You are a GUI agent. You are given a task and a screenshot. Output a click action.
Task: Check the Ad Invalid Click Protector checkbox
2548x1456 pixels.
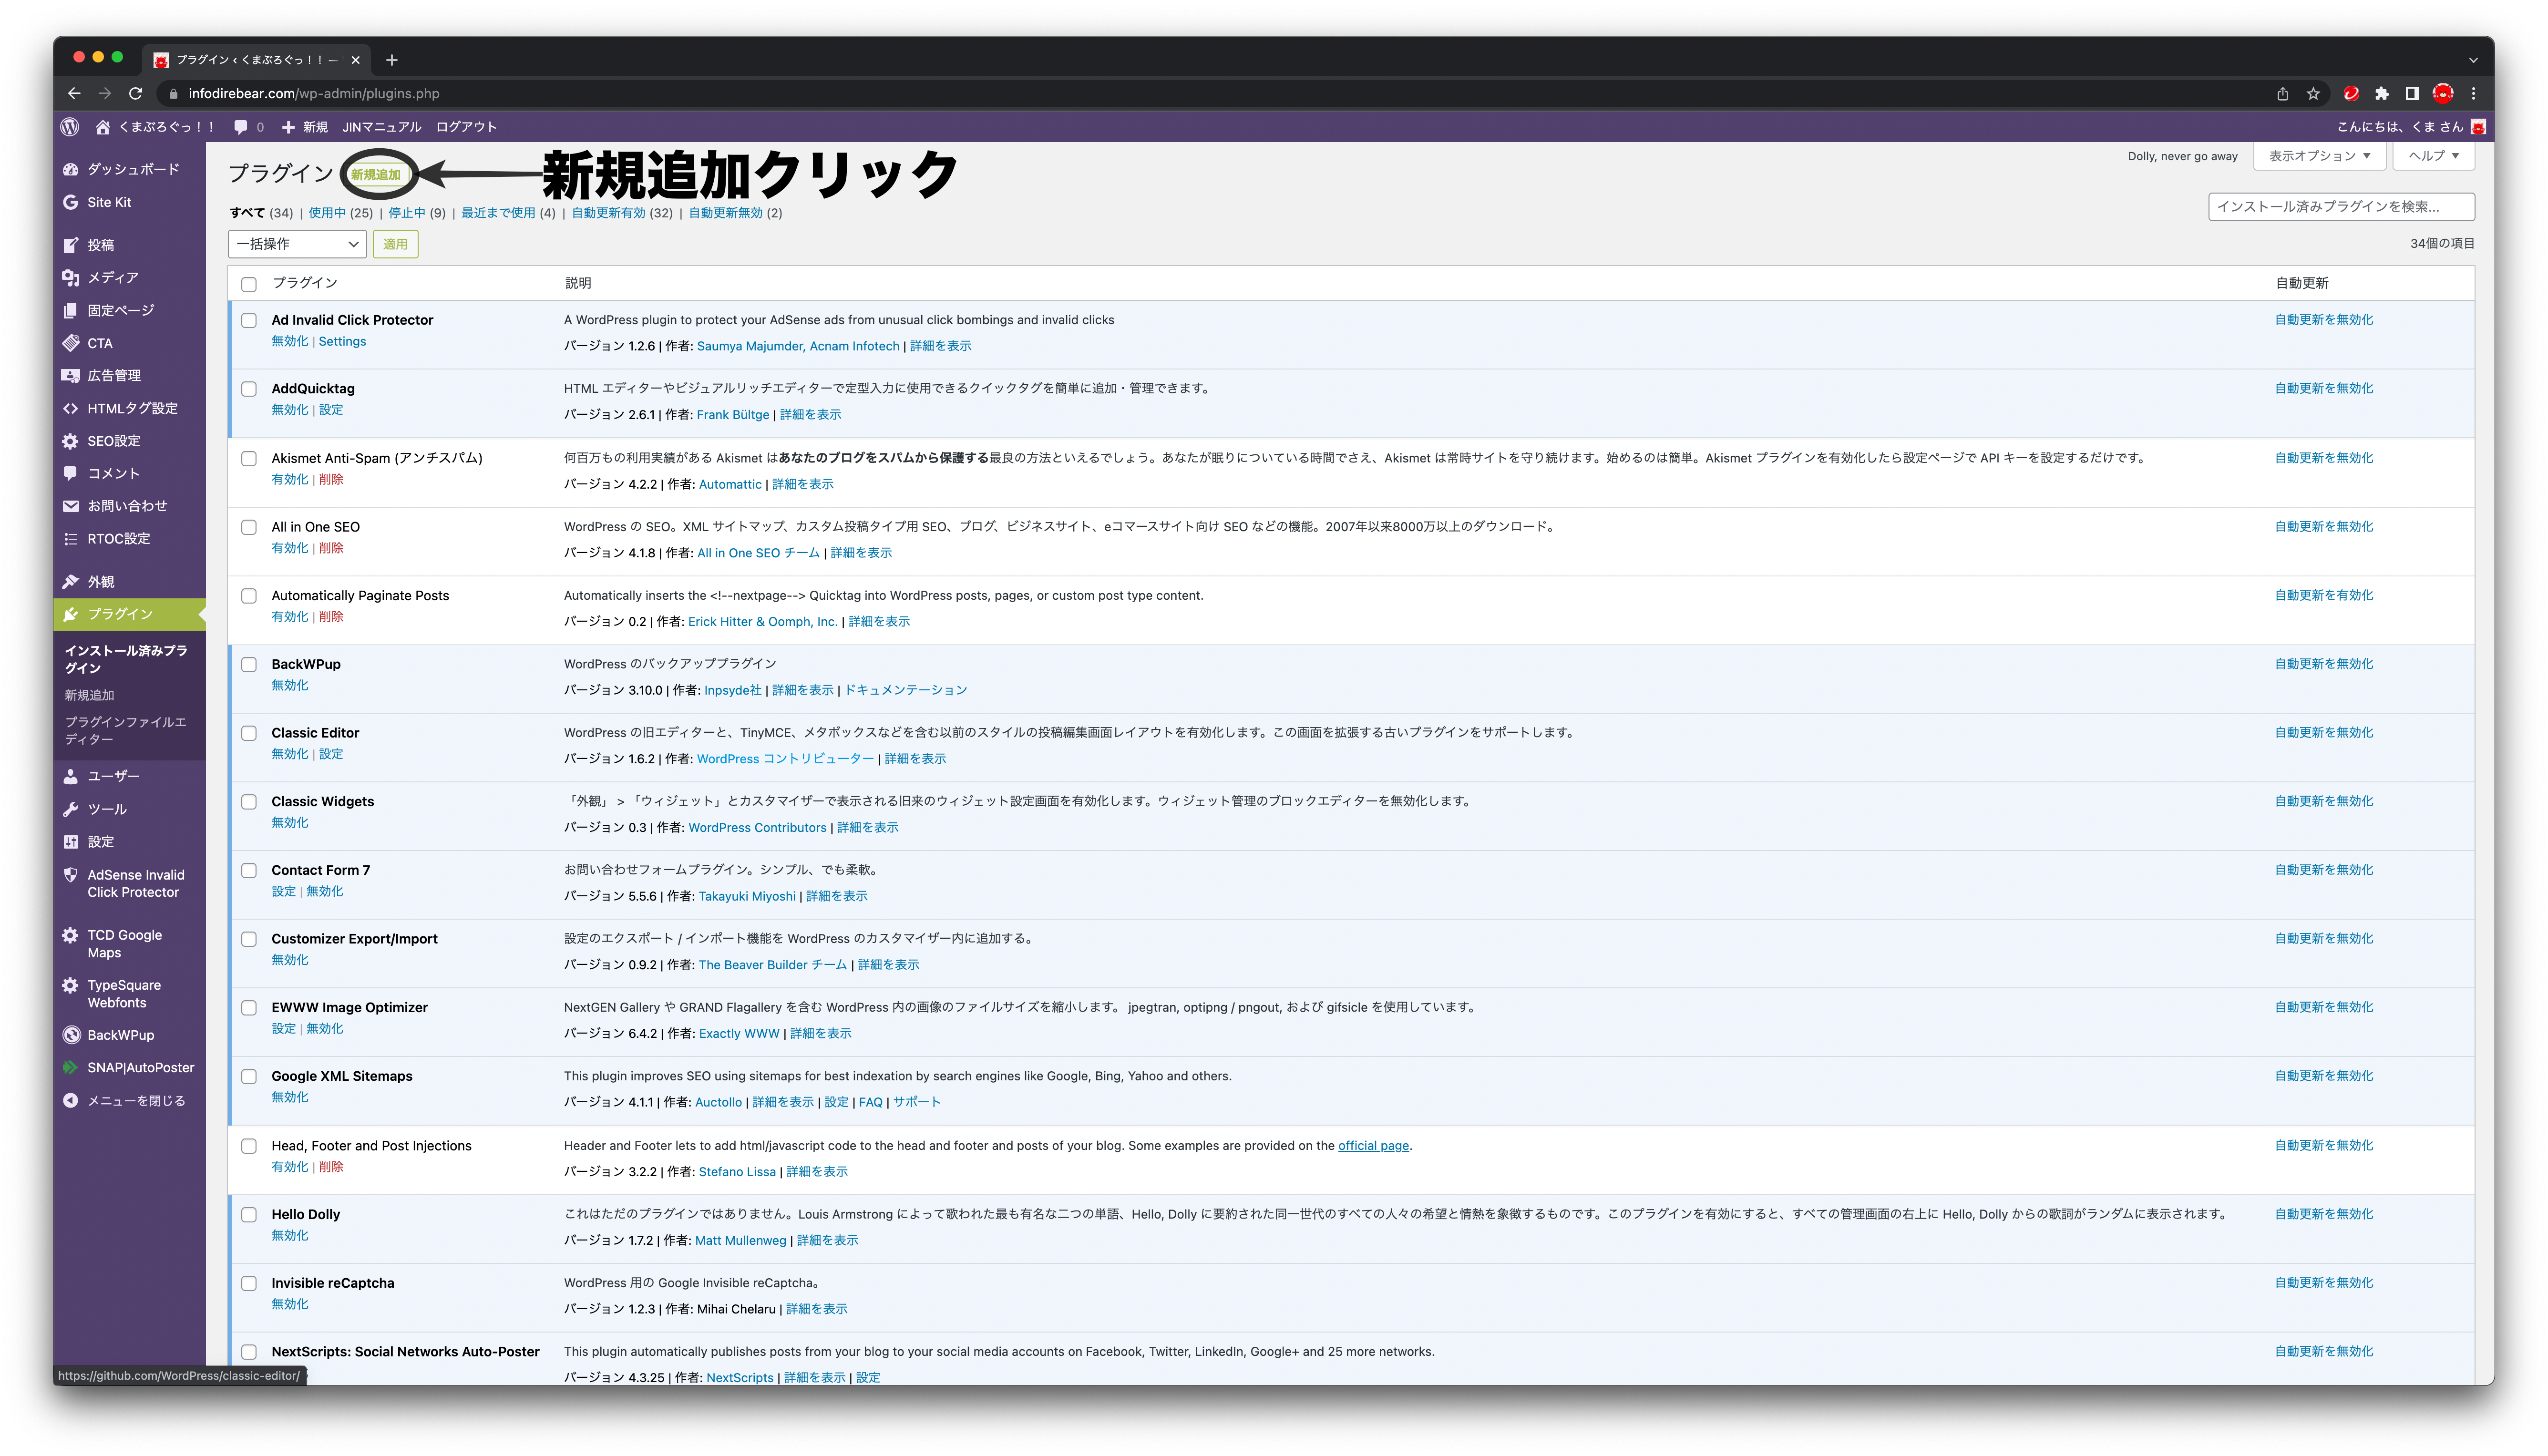pyautogui.click(x=249, y=320)
